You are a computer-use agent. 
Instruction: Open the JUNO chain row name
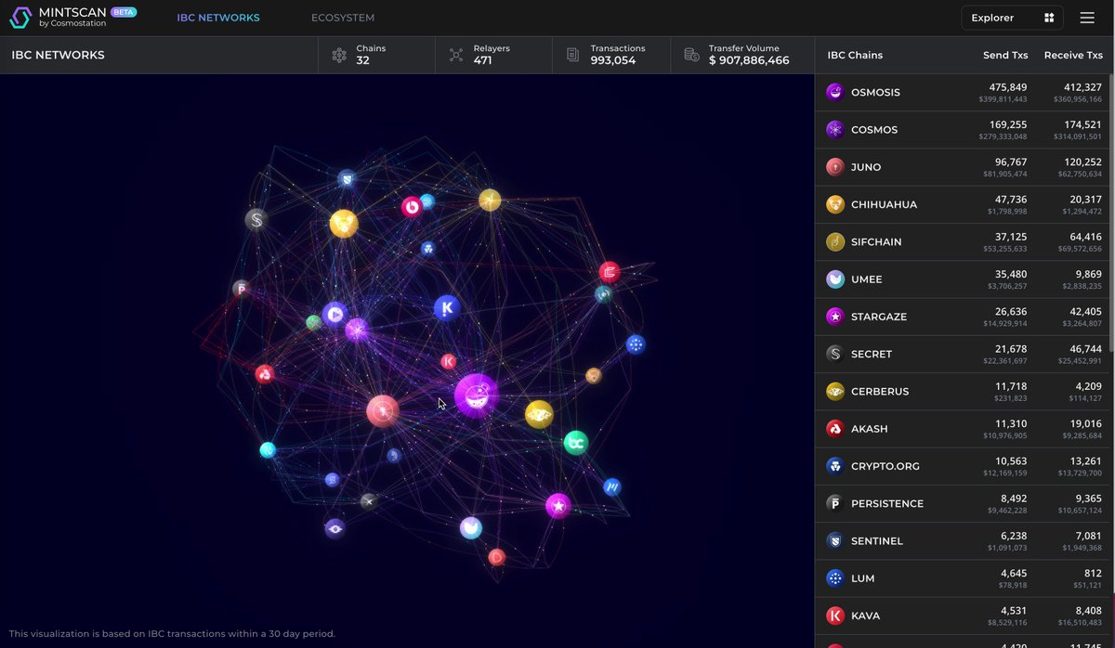[x=866, y=167]
